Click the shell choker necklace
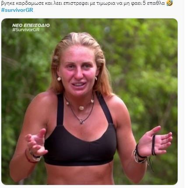This screenshot has width=189, height=188. [80, 104]
